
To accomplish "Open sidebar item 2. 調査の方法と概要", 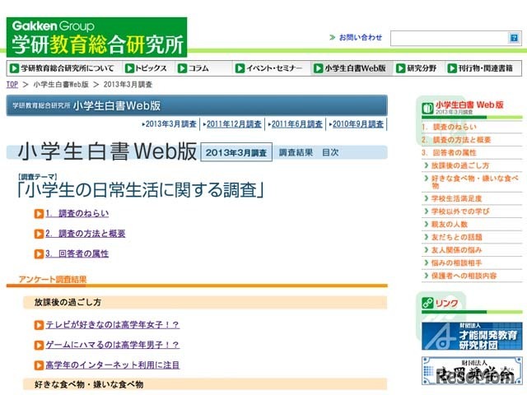I will [456, 140].
